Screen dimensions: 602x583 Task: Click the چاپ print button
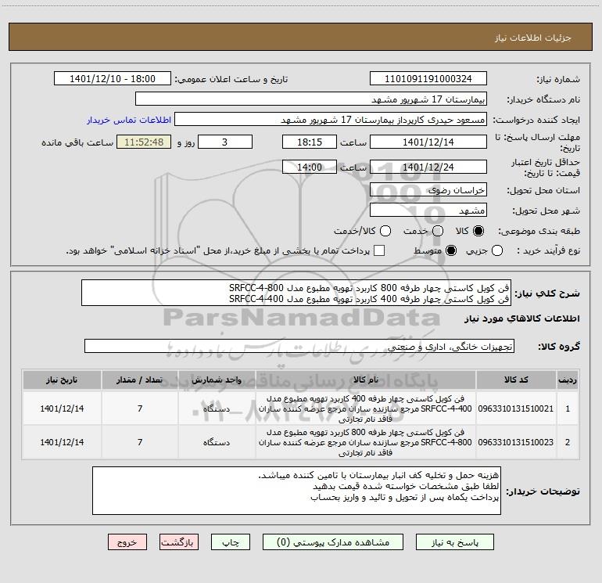tap(231, 542)
